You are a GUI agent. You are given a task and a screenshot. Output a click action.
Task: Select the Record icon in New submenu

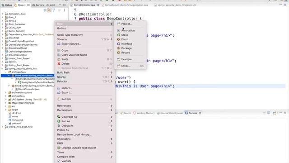(118, 53)
